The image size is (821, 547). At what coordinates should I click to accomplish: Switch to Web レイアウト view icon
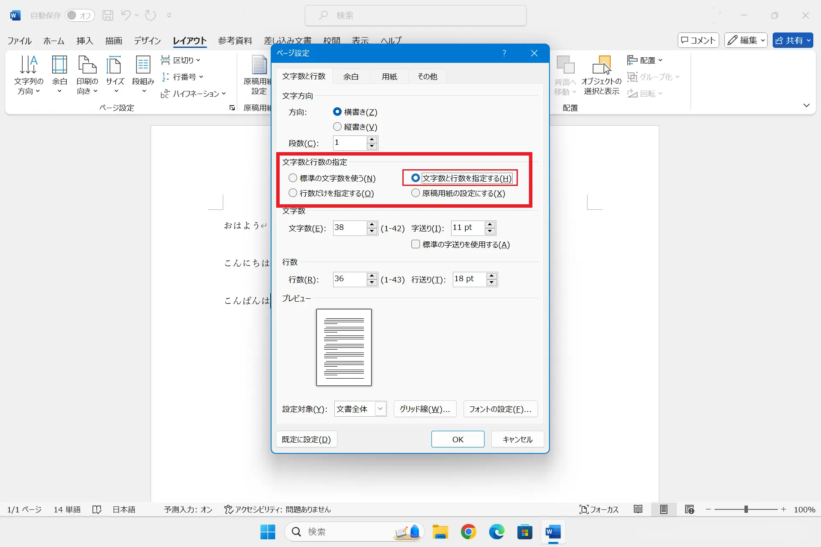click(689, 509)
